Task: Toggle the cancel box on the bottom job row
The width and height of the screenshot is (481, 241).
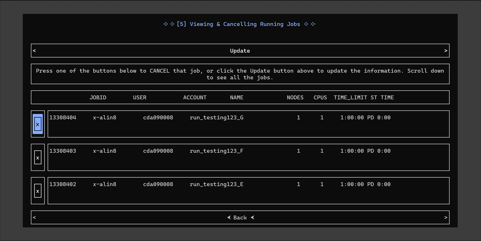Action: [x=38, y=190]
